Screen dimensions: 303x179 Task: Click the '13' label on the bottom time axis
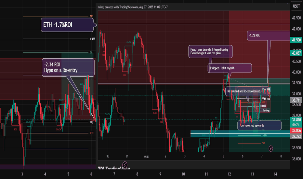coord(252,174)
